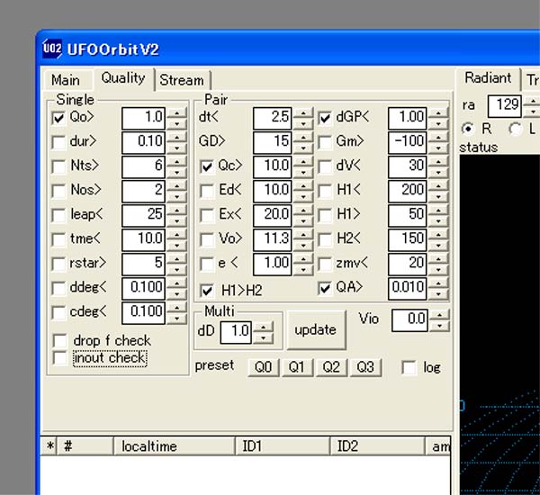The image size is (540, 495).
Task: Uncheck the Qc> checkbox
Action: [207, 167]
